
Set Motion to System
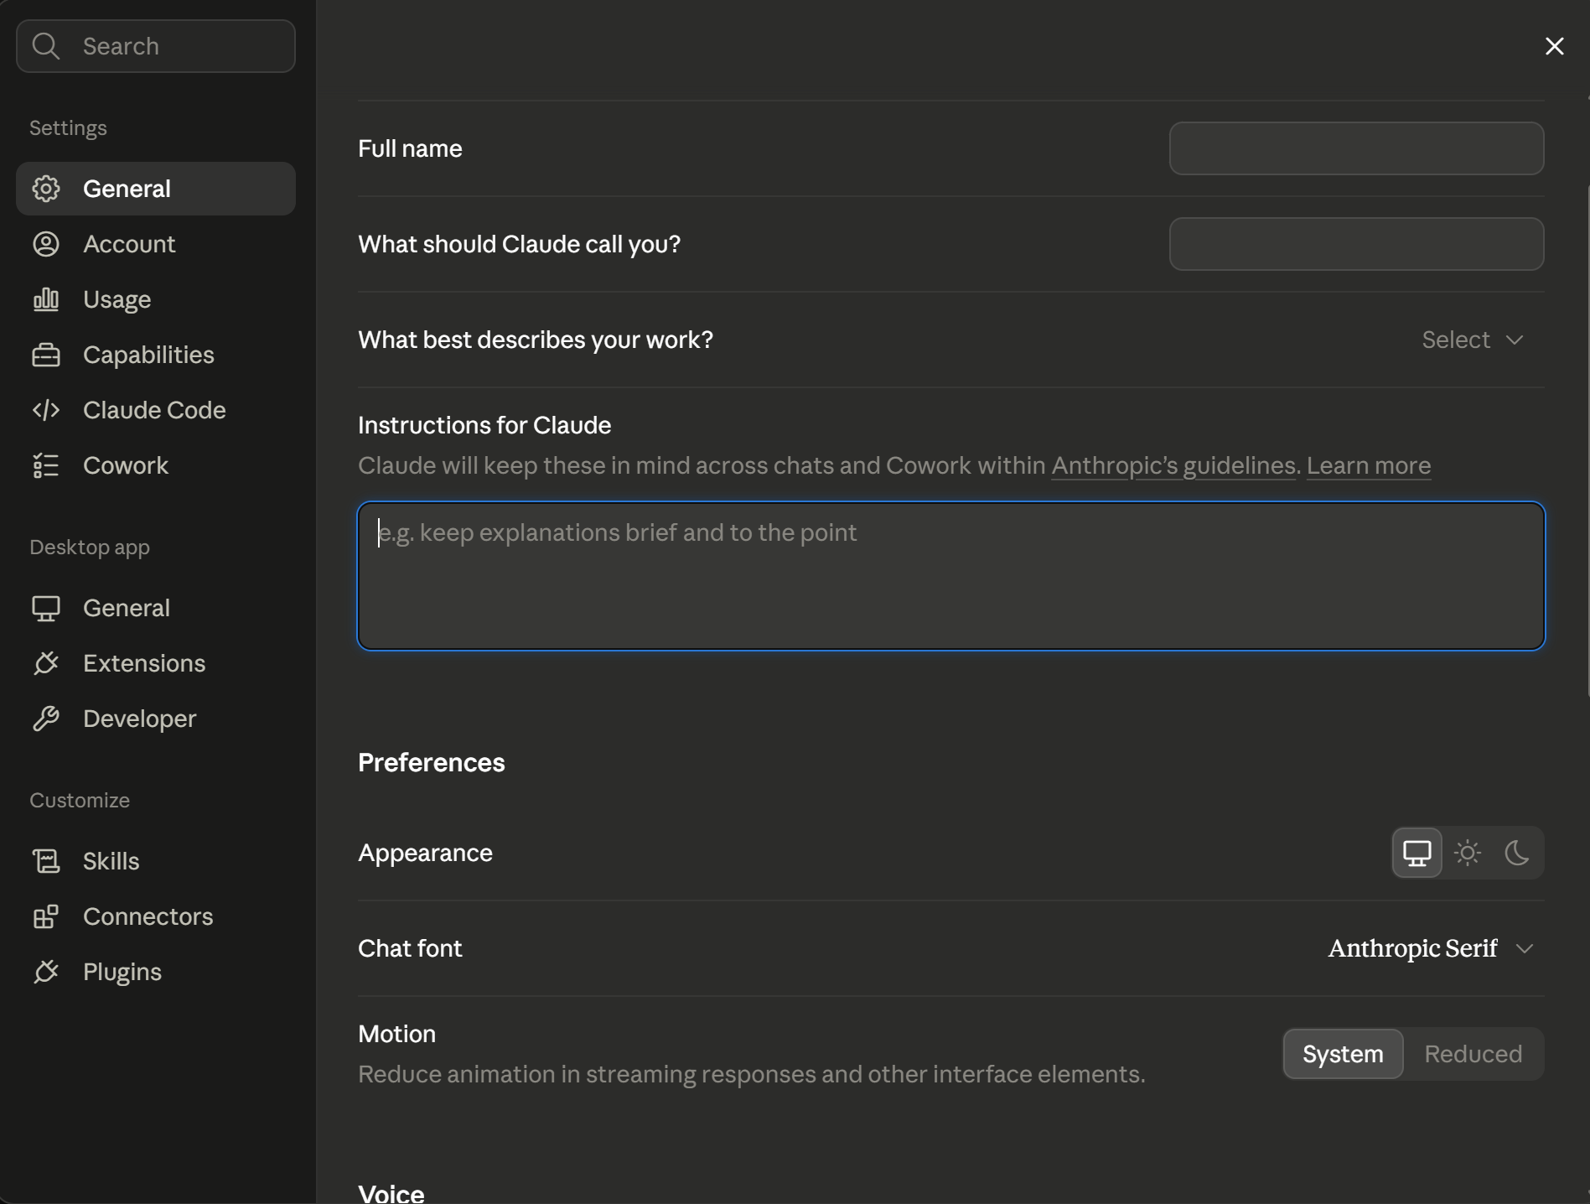pyautogui.click(x=1343, y=1054)
